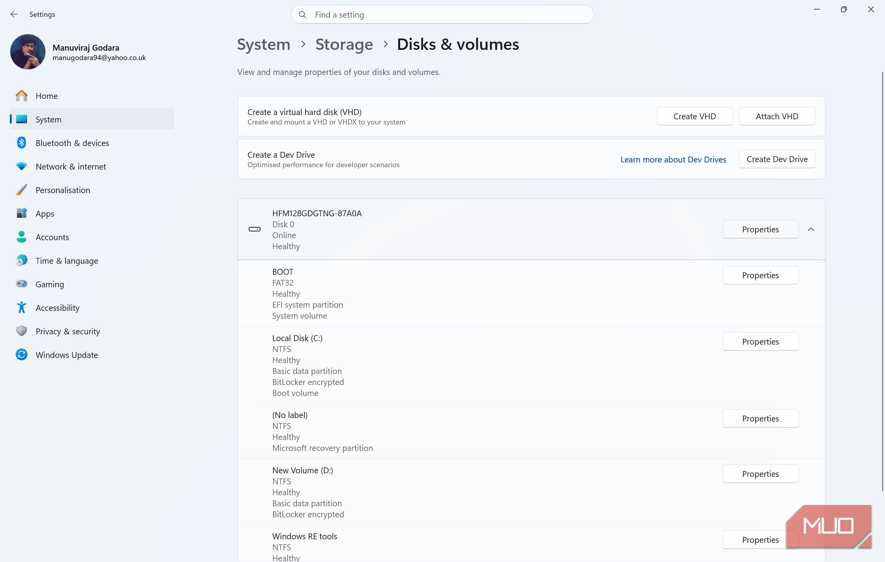Click the back arrow icon in Settings

point(14,15)
